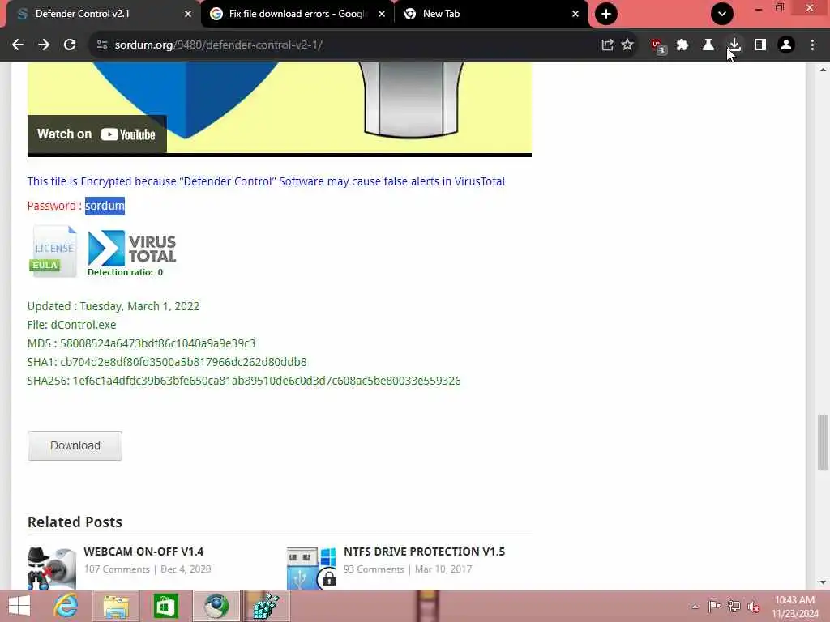Close the New Tab tab
Viewport: 830px width, 622px height.
tap(575, 15)
